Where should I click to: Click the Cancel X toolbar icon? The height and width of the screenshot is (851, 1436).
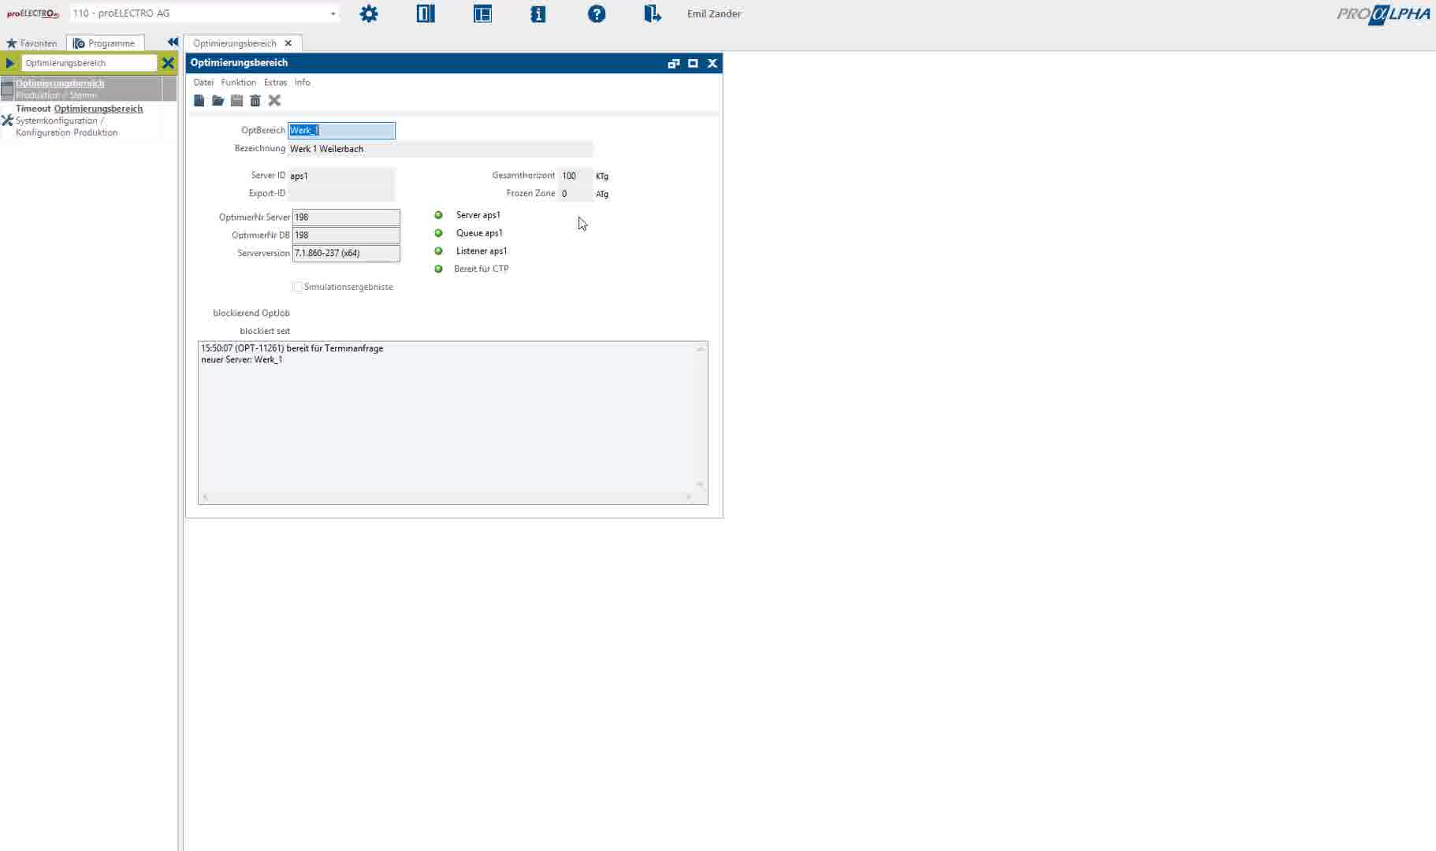[274, 101]
